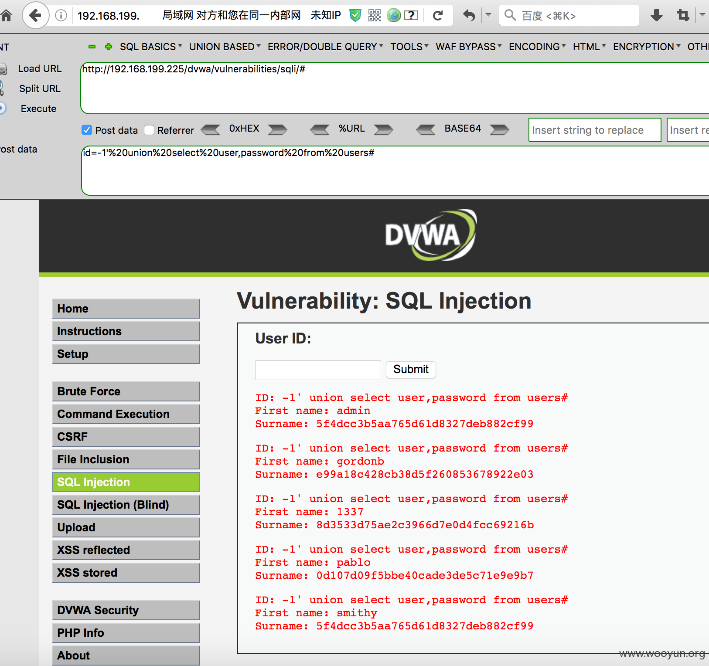709x666 pixels.
Task: Open the PHP Info page
Action: pos(126,633)
